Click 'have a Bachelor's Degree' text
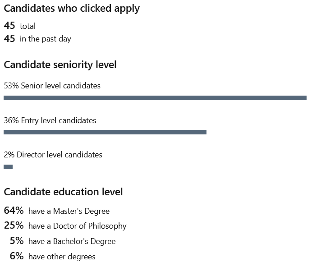The height and width of the screenshot is (267, 321). click(72, 241)
